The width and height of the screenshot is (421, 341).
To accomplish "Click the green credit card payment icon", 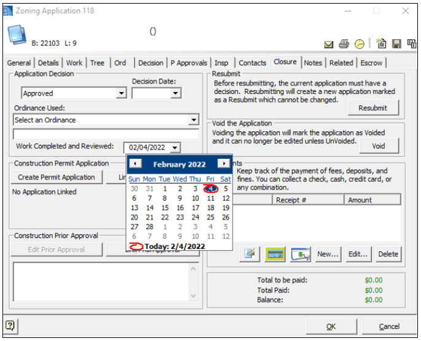I will coord(275,254).
